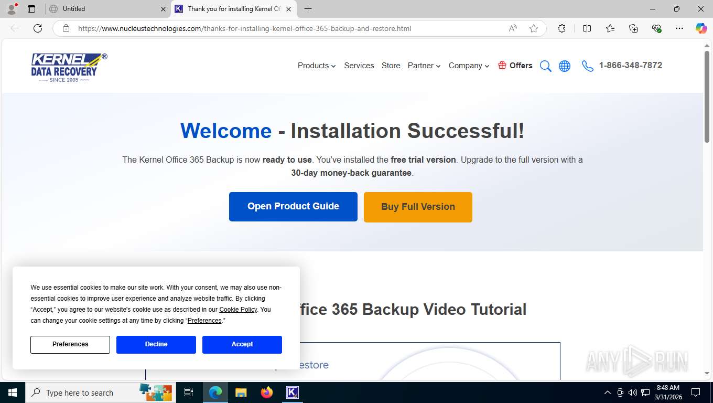Click the Open Product Guide button
713x403 pixels.
293,207
